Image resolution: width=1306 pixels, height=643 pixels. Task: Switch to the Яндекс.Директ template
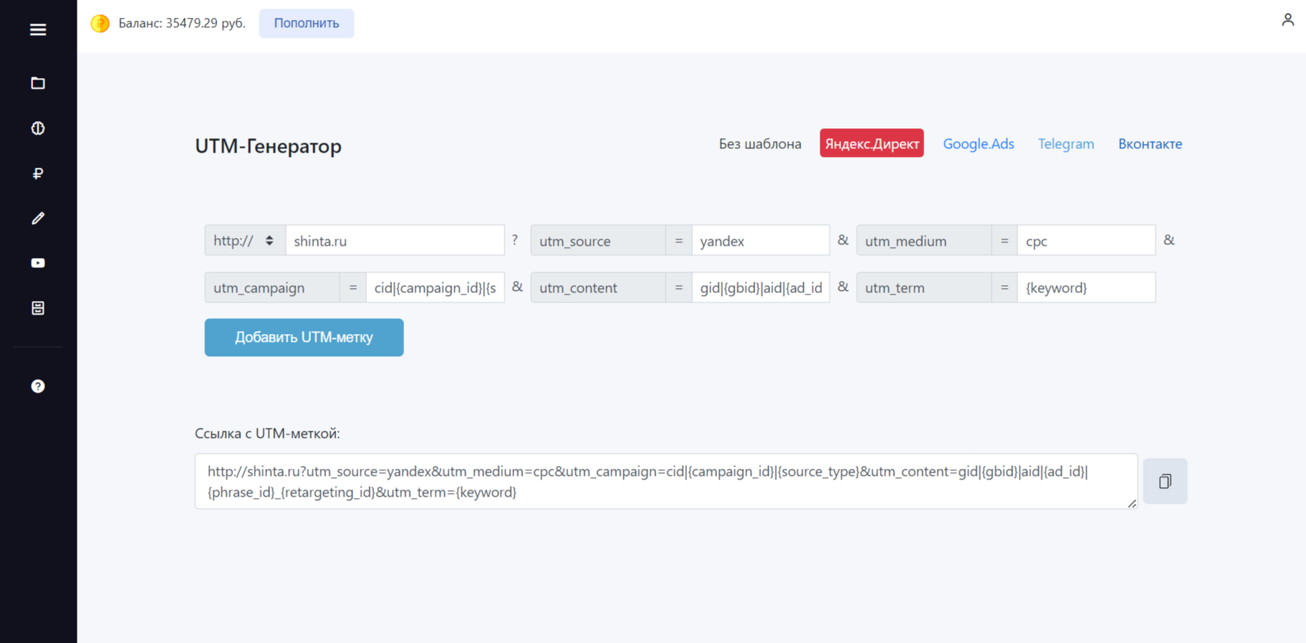click(871, 143)
